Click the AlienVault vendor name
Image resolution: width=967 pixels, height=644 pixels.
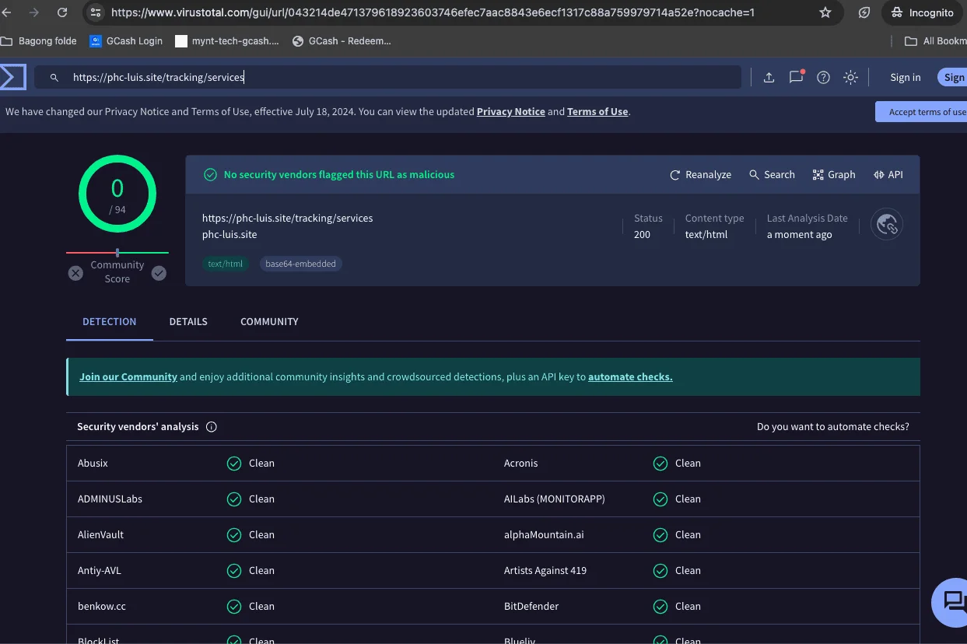click(x=100, y=534)
